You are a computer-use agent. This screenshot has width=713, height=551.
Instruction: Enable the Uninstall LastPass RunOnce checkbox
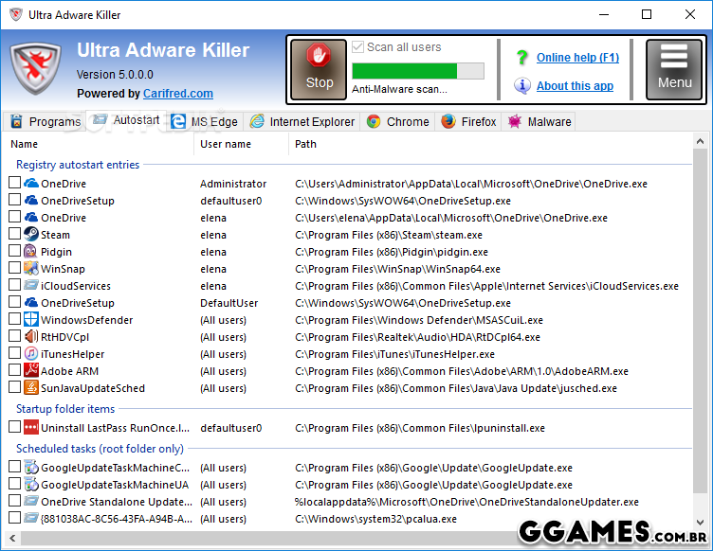[14, 428]
